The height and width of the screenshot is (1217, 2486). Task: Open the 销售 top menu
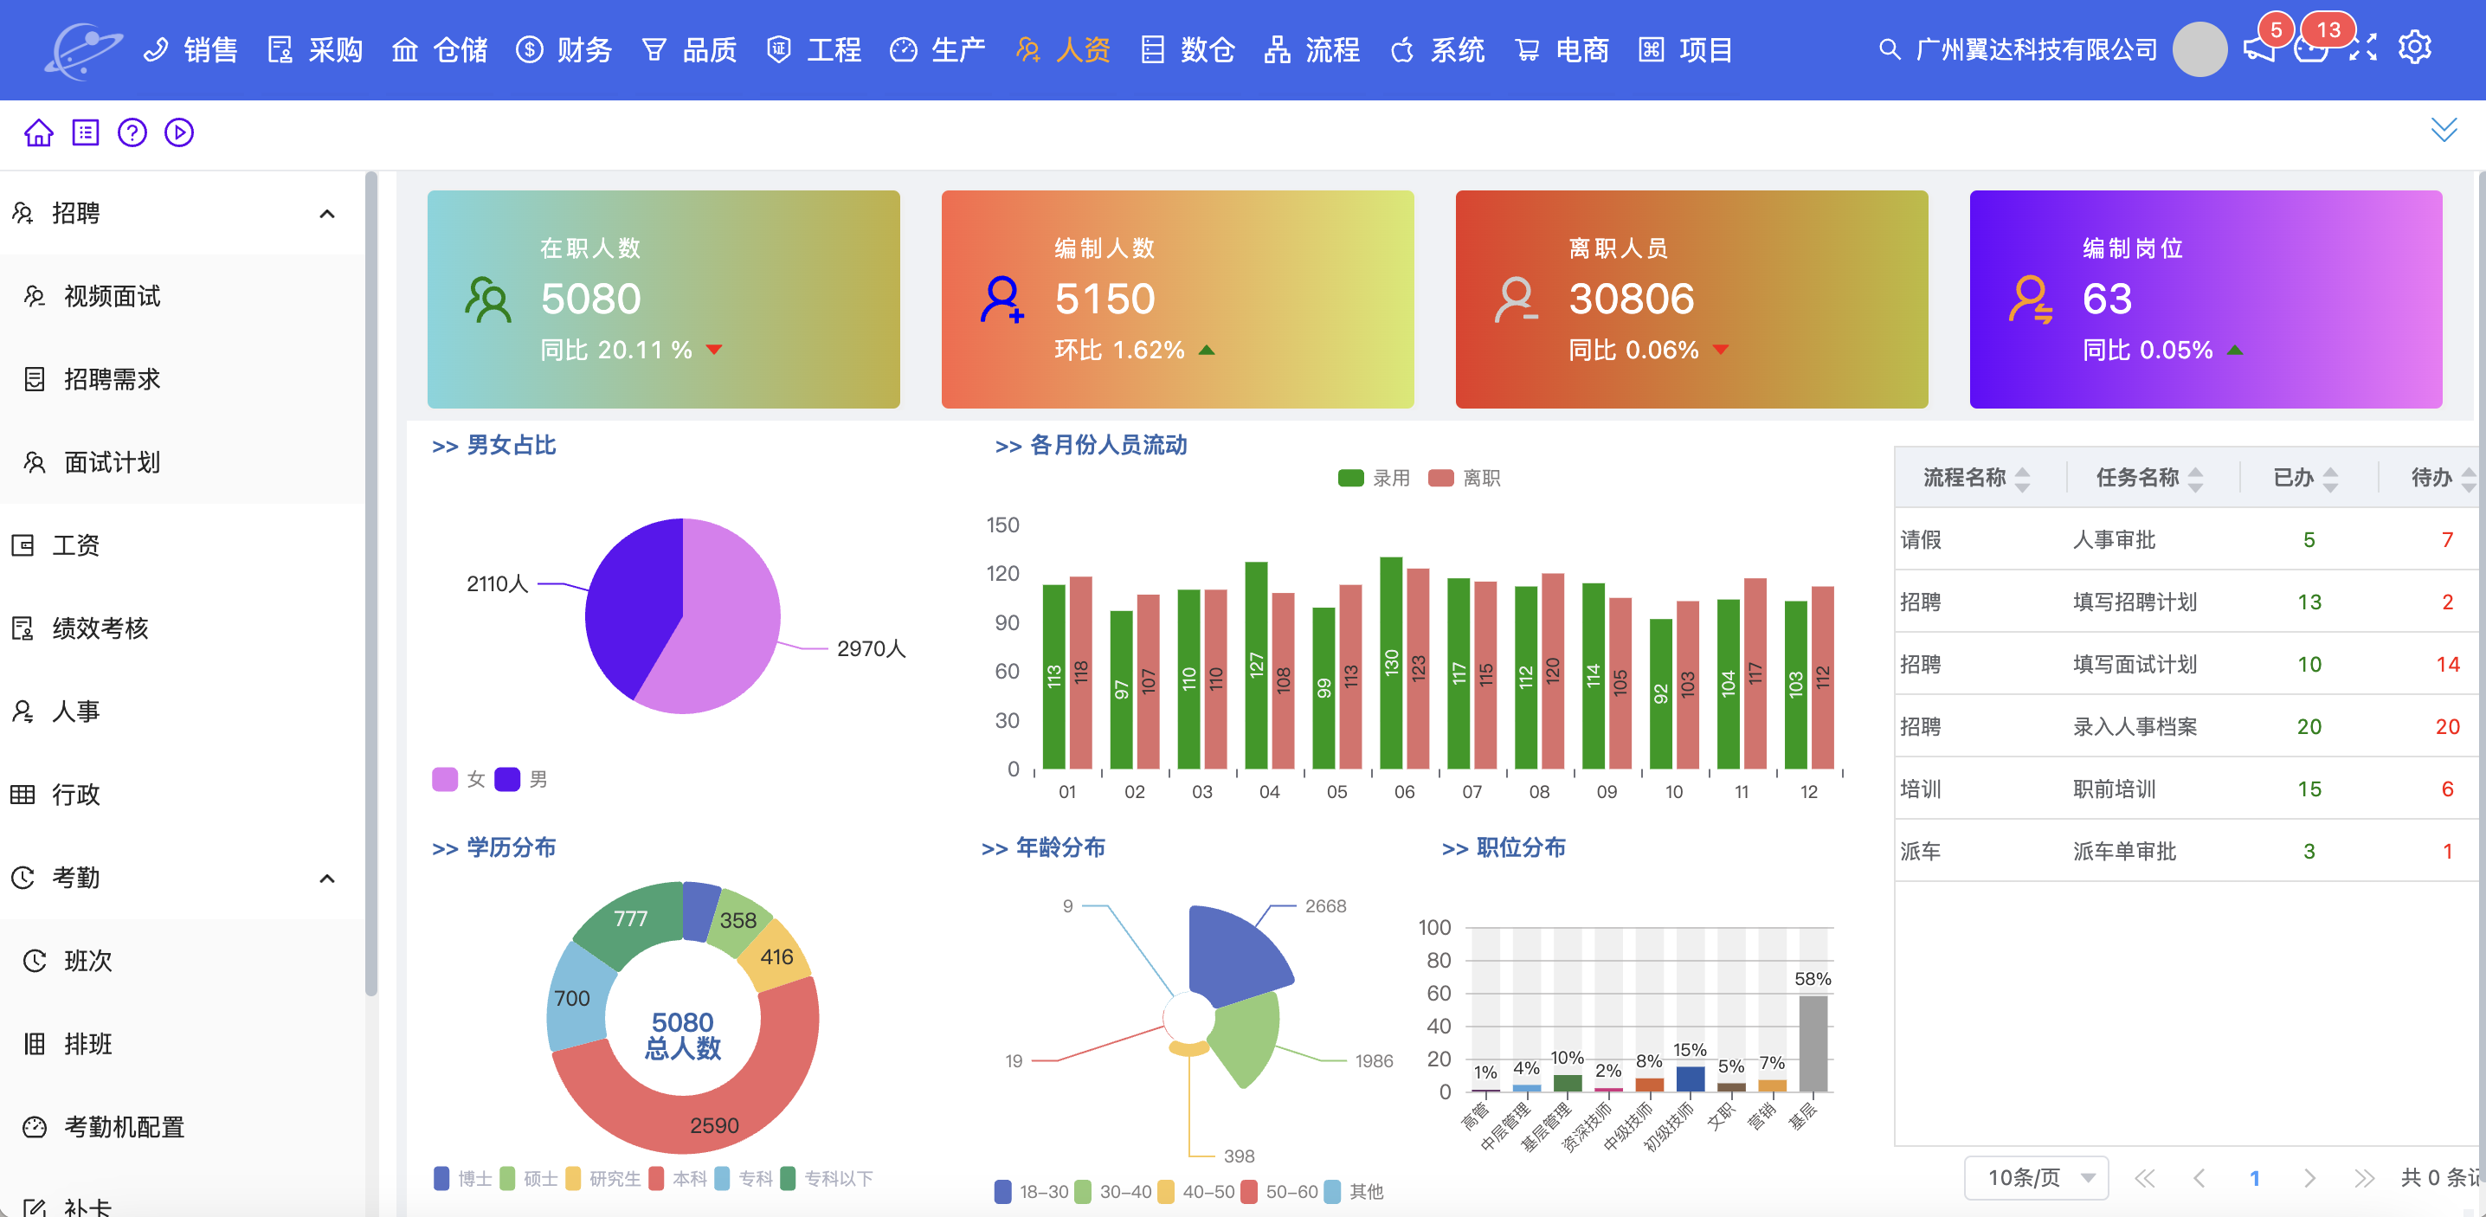[x=190, y=49]
